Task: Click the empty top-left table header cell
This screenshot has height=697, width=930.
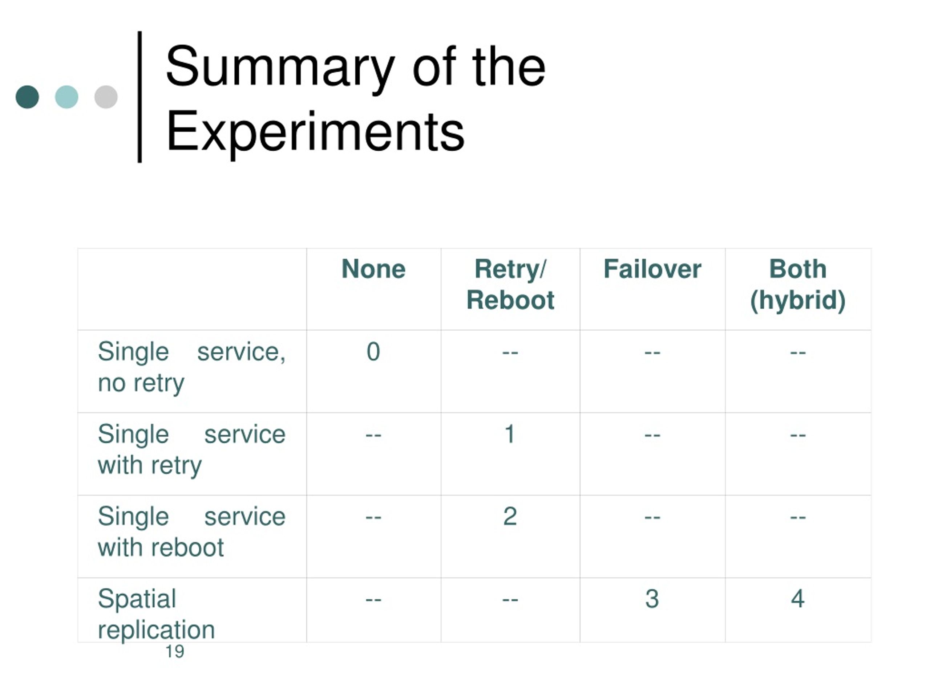Action: tap(192, 289)
